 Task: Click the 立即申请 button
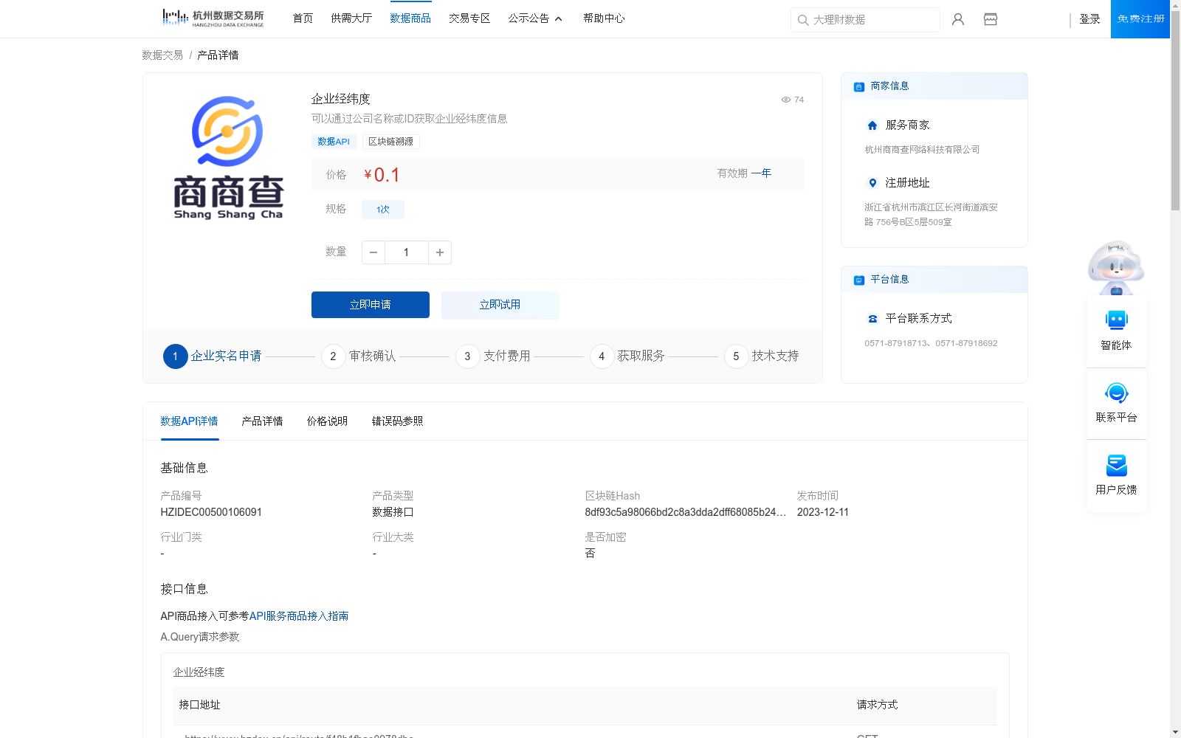coord(371,305)
